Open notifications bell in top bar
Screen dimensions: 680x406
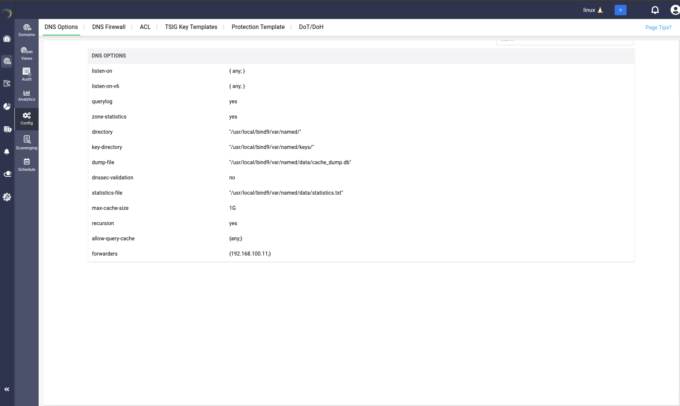coord(655,10)
